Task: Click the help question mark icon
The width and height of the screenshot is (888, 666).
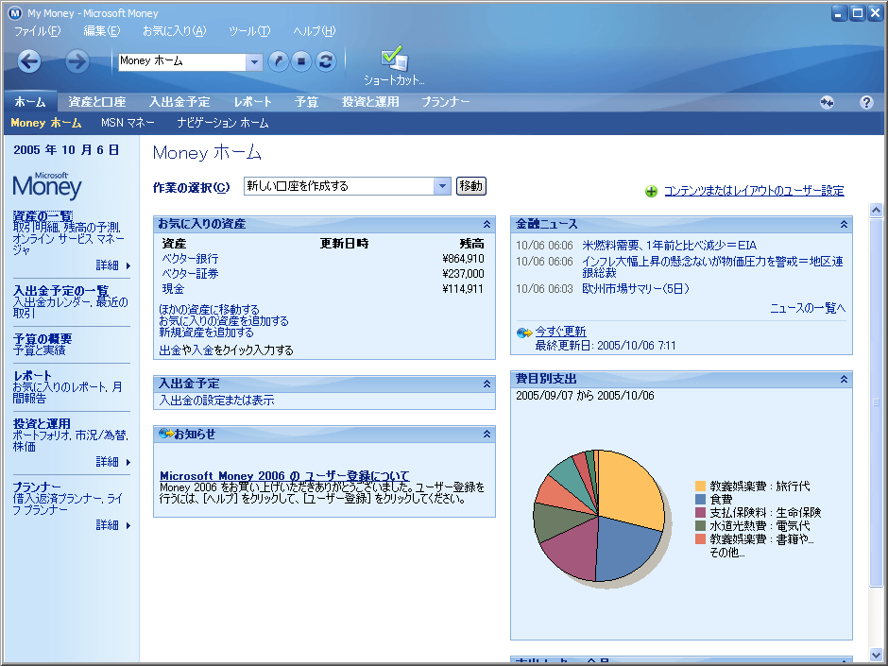Action: point(866,103)
